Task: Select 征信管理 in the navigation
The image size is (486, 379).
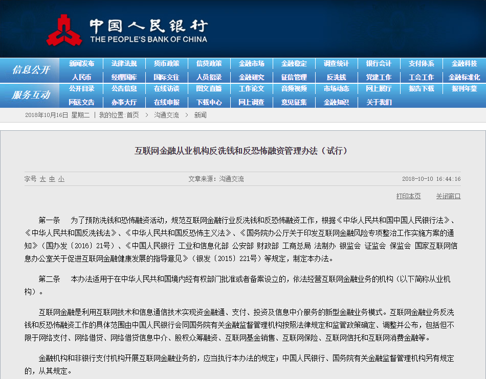Action: 294,77
